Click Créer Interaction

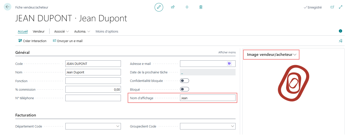tap(32, 41)
